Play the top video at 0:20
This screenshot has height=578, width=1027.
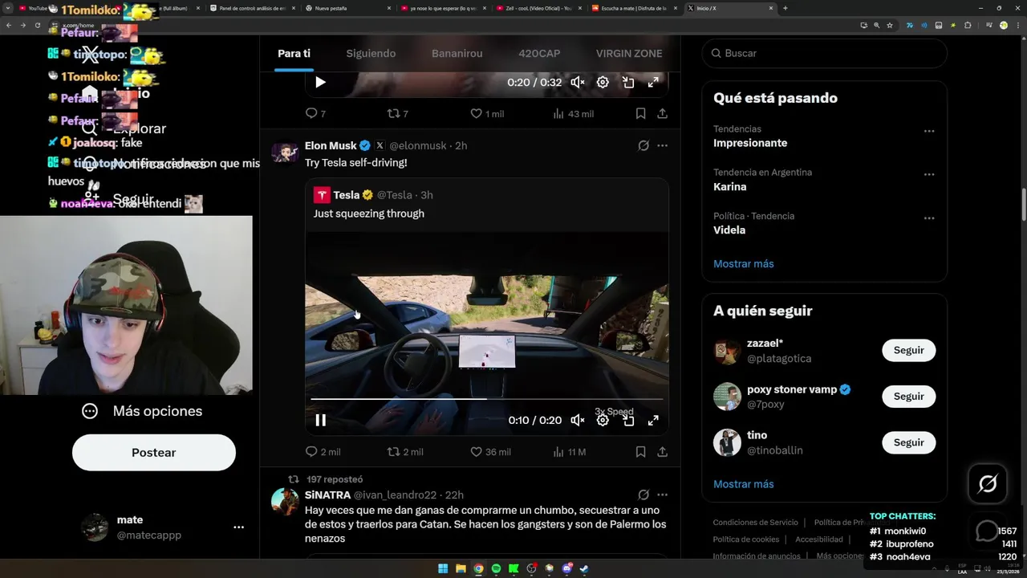point(320,82)
